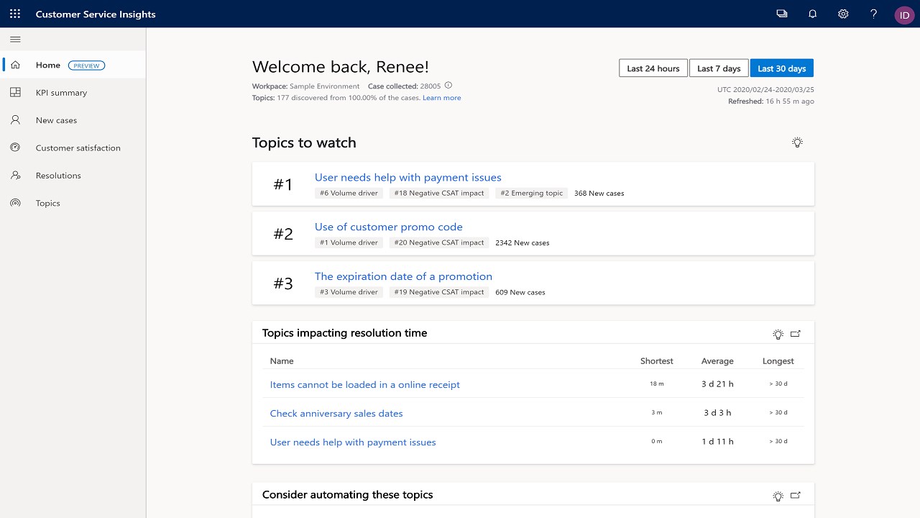This screenshot has width=920, height=518.
Task: Show insights lightbulb for Topics to watch
Action: pyautogui.click(x=797, y=142)
